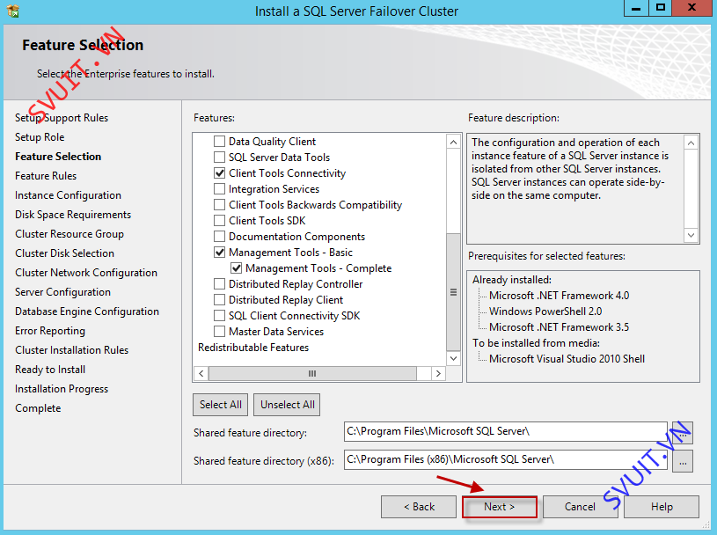Uncheck Management Tools - Basic
Screen dimensions: 717x535
(x=219, y=253)
